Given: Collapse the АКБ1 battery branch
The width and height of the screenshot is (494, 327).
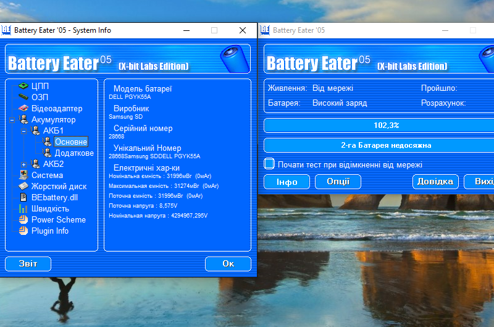Looking at the screenshot, I should click(23, 131).
